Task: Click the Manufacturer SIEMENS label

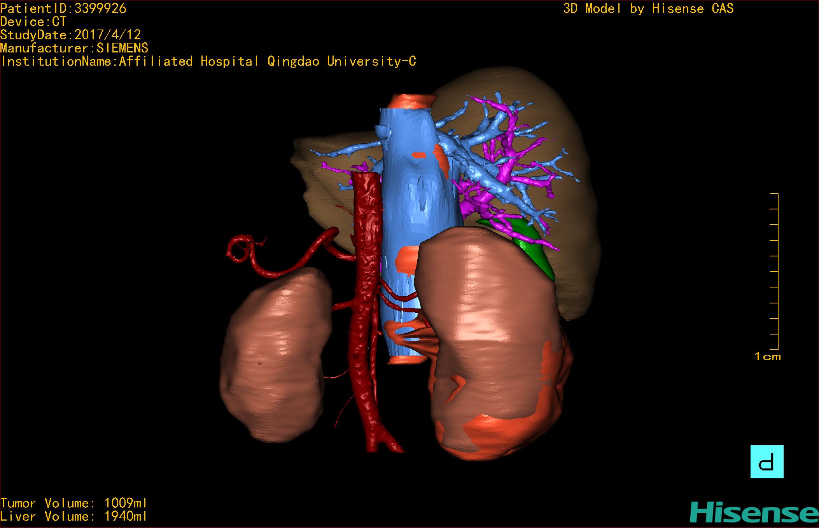Action: 74,48
